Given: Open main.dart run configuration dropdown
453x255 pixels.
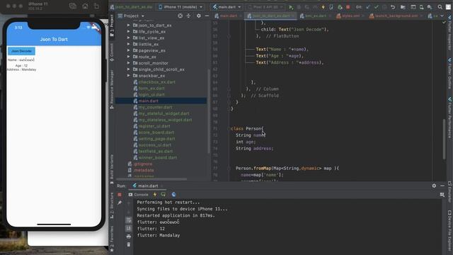Looking at the screenshot, I should click(x=226, y=7).
